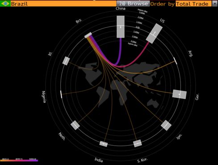Select the US trade bar node
Image resolution: width=218 pixels, height=165 pixels.
(154, 34)
